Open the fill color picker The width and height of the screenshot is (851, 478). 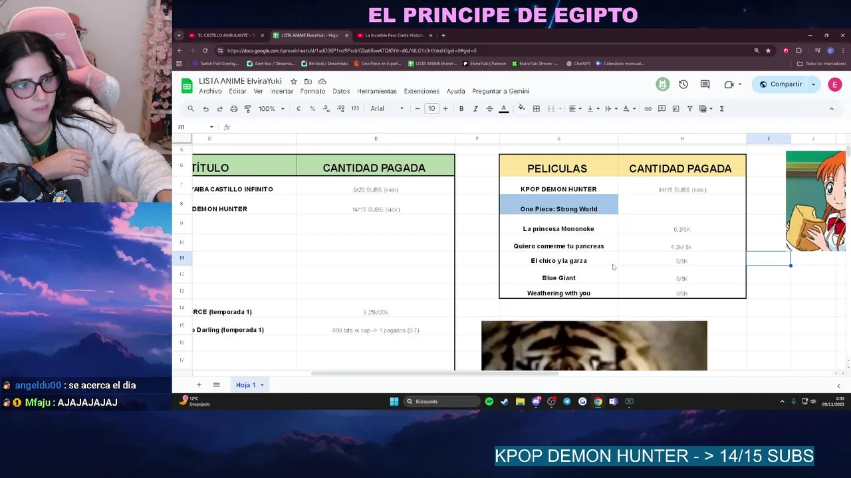(521, 109)
